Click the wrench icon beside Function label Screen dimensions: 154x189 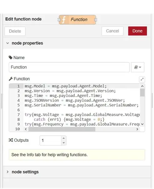(x=11, y=79)
